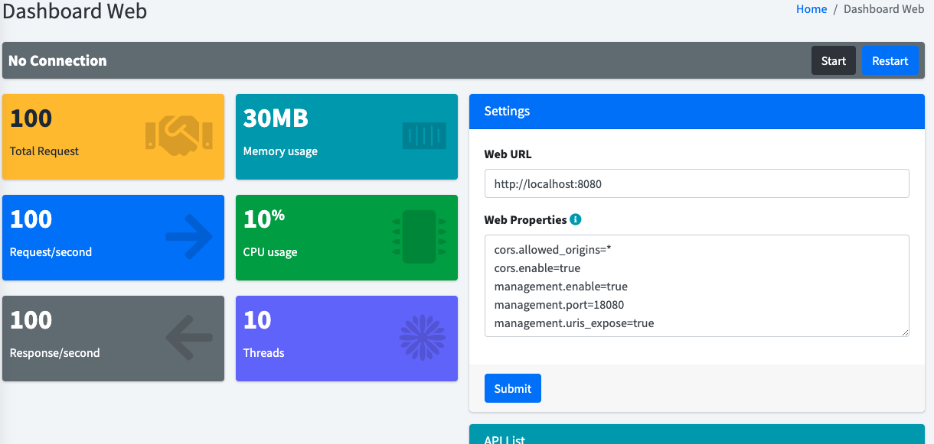Click the memory chip icon on Memory usage card

coord(424,136)
